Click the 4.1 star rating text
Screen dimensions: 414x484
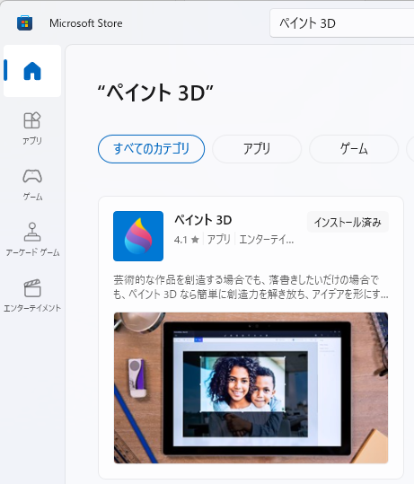[187, 240]
